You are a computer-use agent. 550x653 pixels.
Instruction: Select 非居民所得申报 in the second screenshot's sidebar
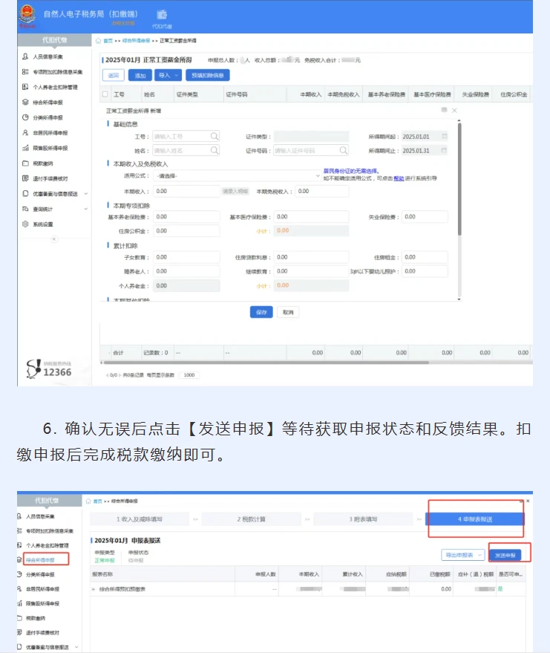point(42,589)
